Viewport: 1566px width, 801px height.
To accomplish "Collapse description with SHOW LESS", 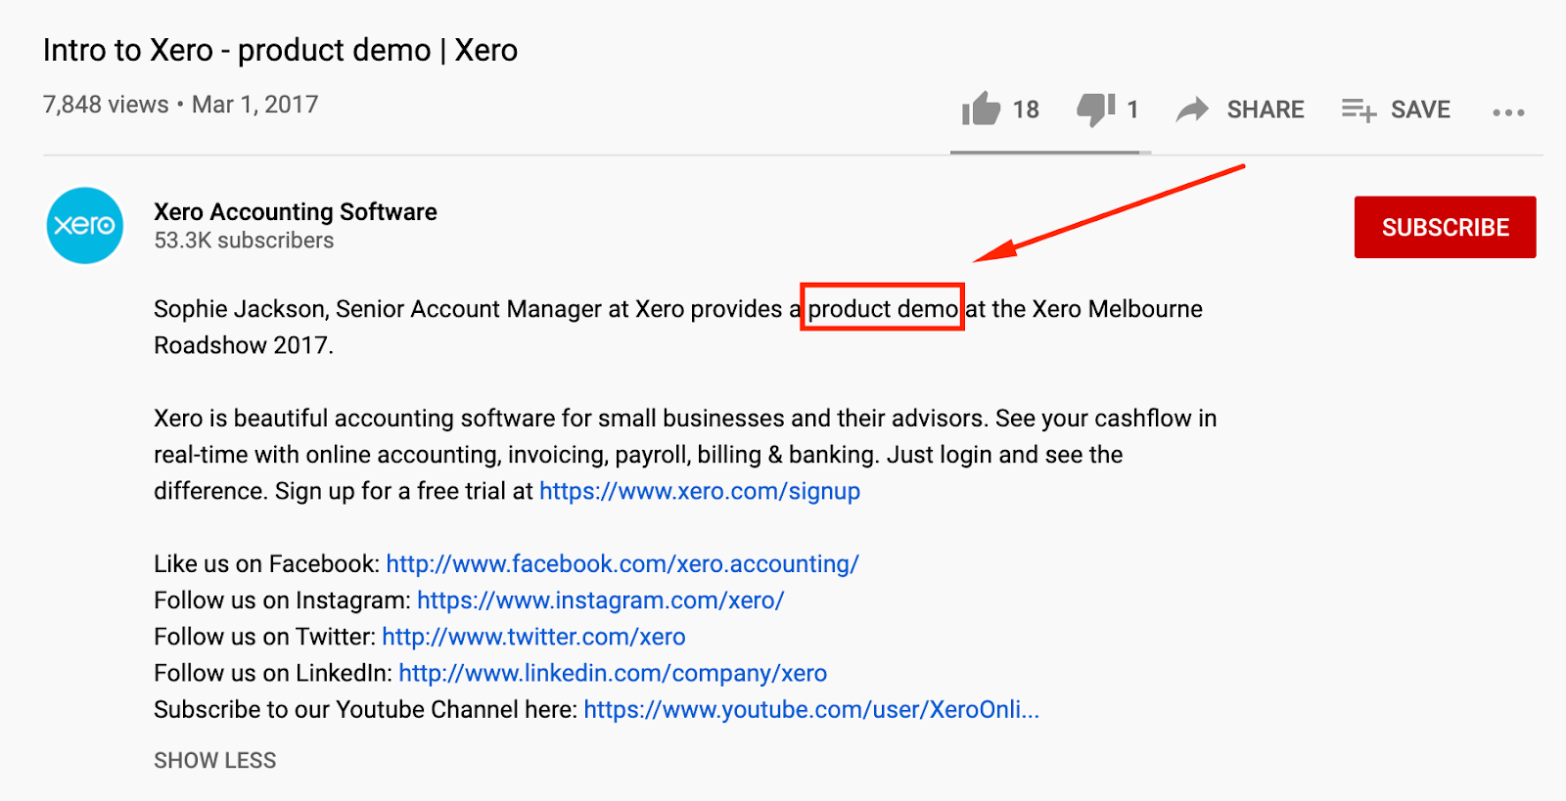I will point(215,760).
